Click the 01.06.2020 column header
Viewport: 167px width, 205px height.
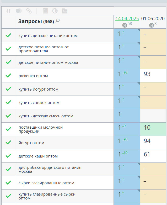click(x=153, y=18)
